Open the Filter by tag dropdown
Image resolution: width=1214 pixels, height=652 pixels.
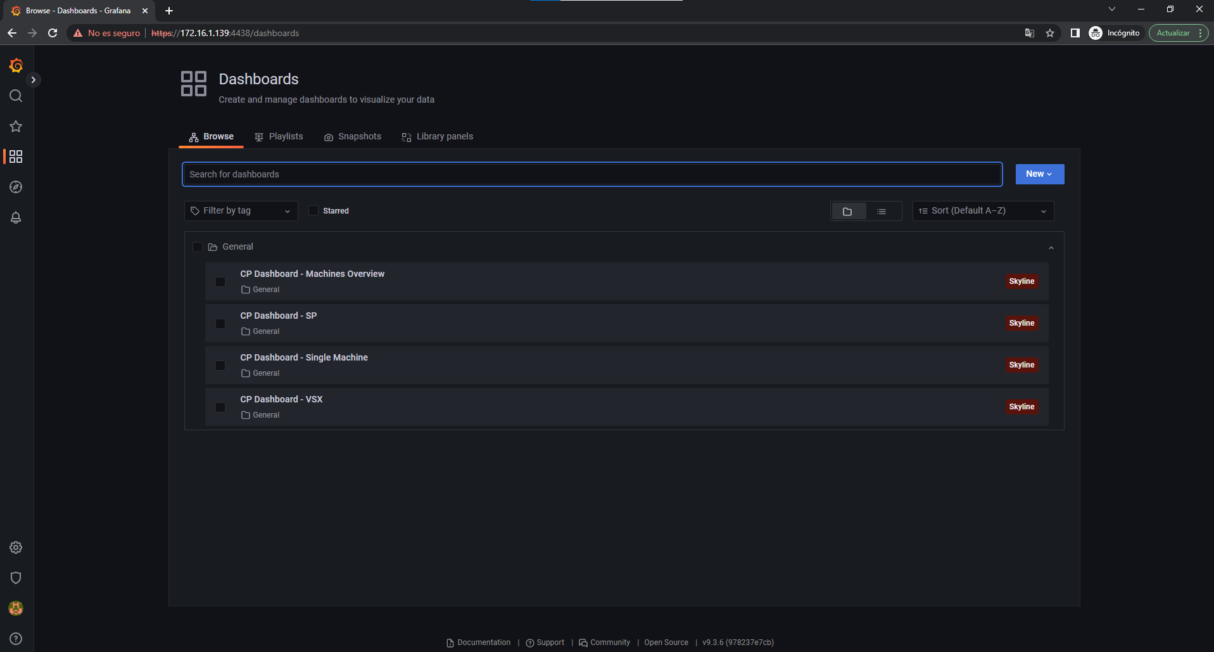[x=241, y=211]
